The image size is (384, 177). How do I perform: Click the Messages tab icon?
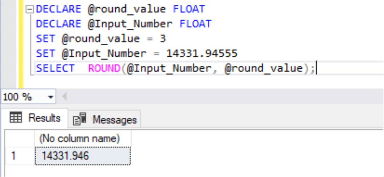79,120
